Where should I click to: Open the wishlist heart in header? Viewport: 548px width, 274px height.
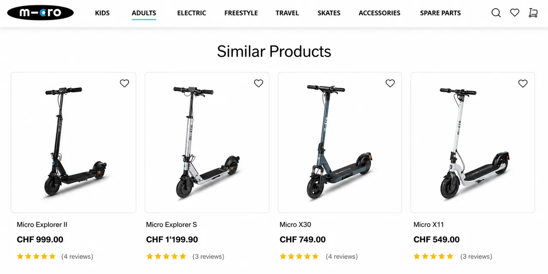tap(515, 13)
